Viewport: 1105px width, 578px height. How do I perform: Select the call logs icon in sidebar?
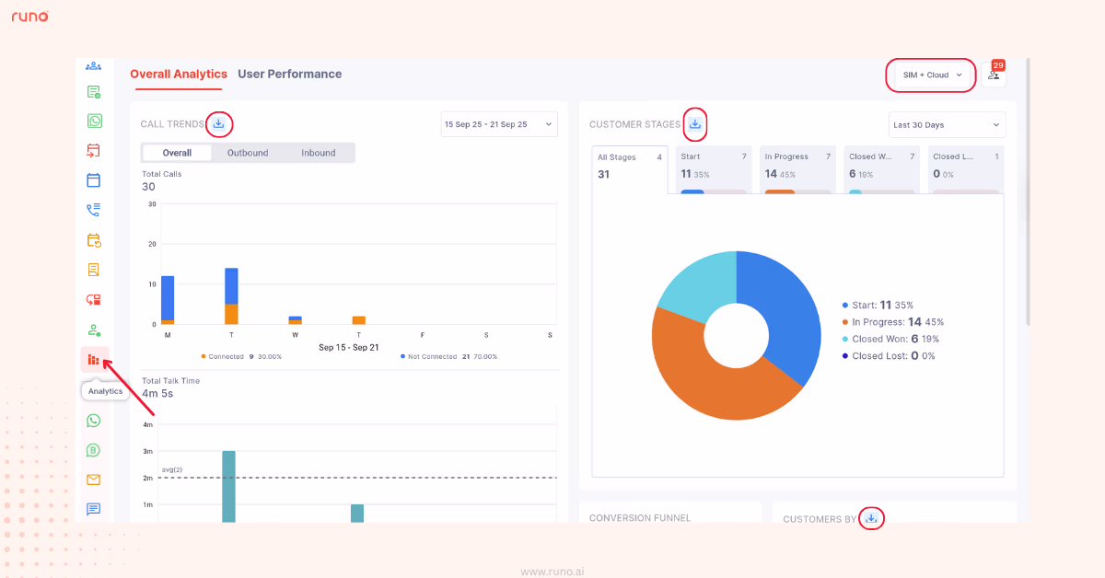coord(92,209)
